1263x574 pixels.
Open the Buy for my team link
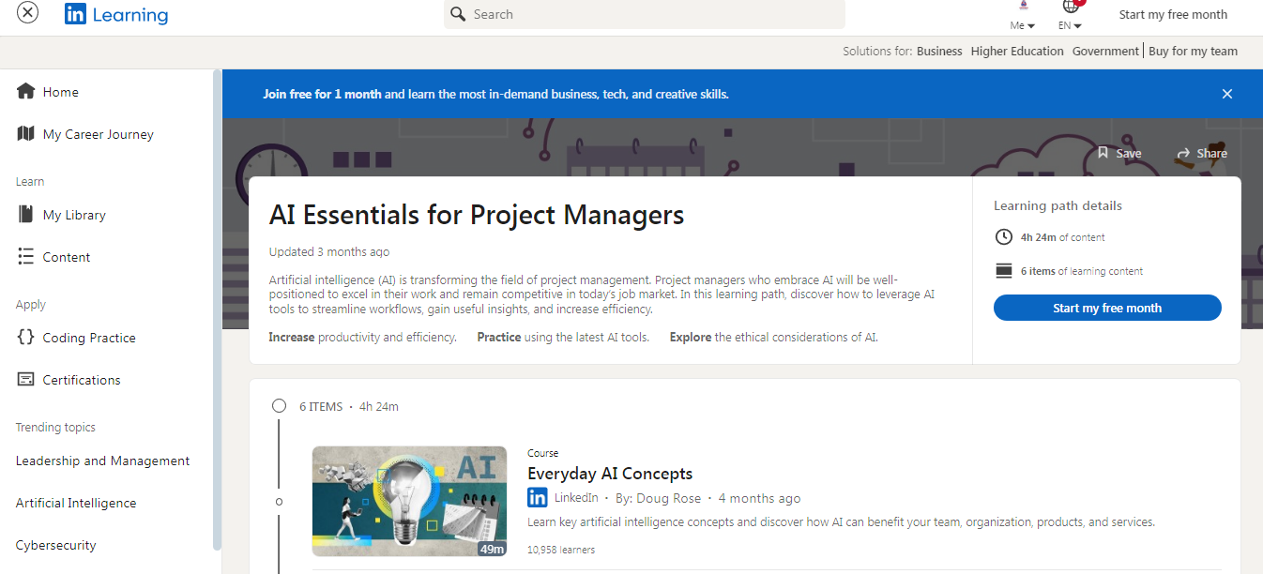1193,52
